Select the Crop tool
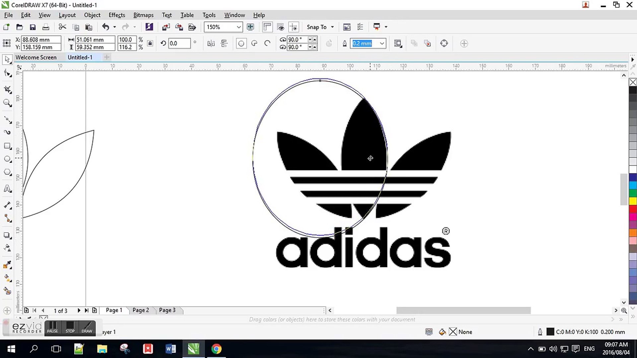This screenshot has width=637, height=358. click(x=7, y=89)
